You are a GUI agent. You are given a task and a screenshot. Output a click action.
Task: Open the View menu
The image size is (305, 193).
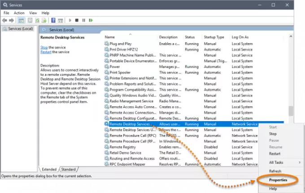(x=33, y=13)
